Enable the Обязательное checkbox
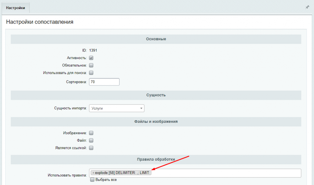 tap(91, 65)
